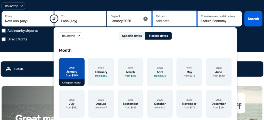Choose August 2026 from $447
The width and height of the screenshot is (264, 120).
[101, 104]
